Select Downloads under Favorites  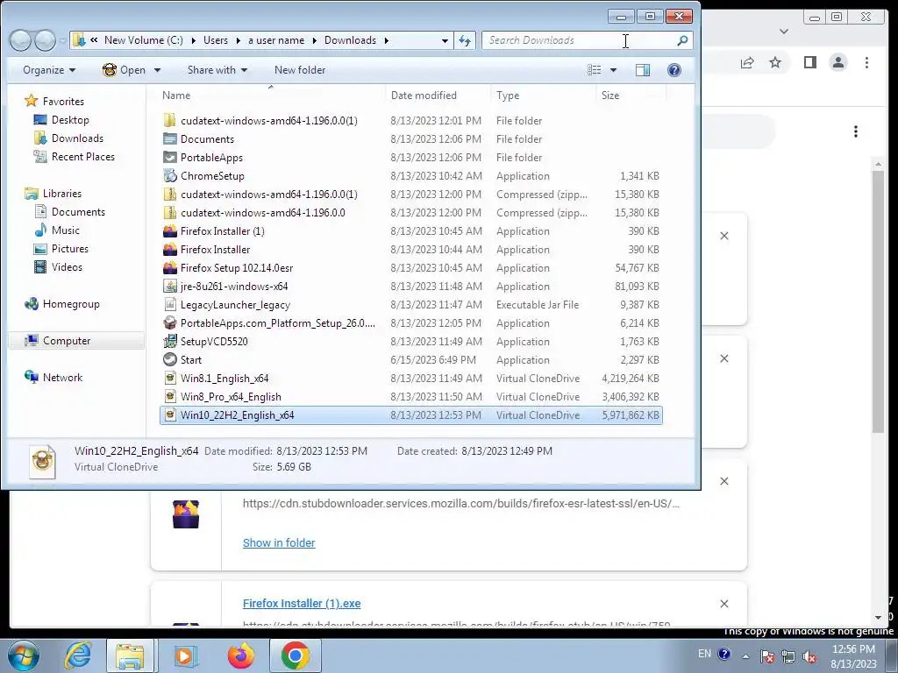[x=77, y=138]
